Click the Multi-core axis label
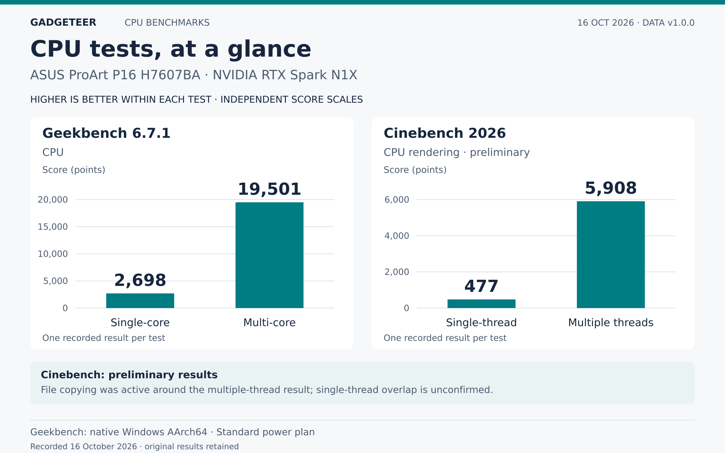The width and height of the screenshot is (725, 453). (x=269, y=323)
